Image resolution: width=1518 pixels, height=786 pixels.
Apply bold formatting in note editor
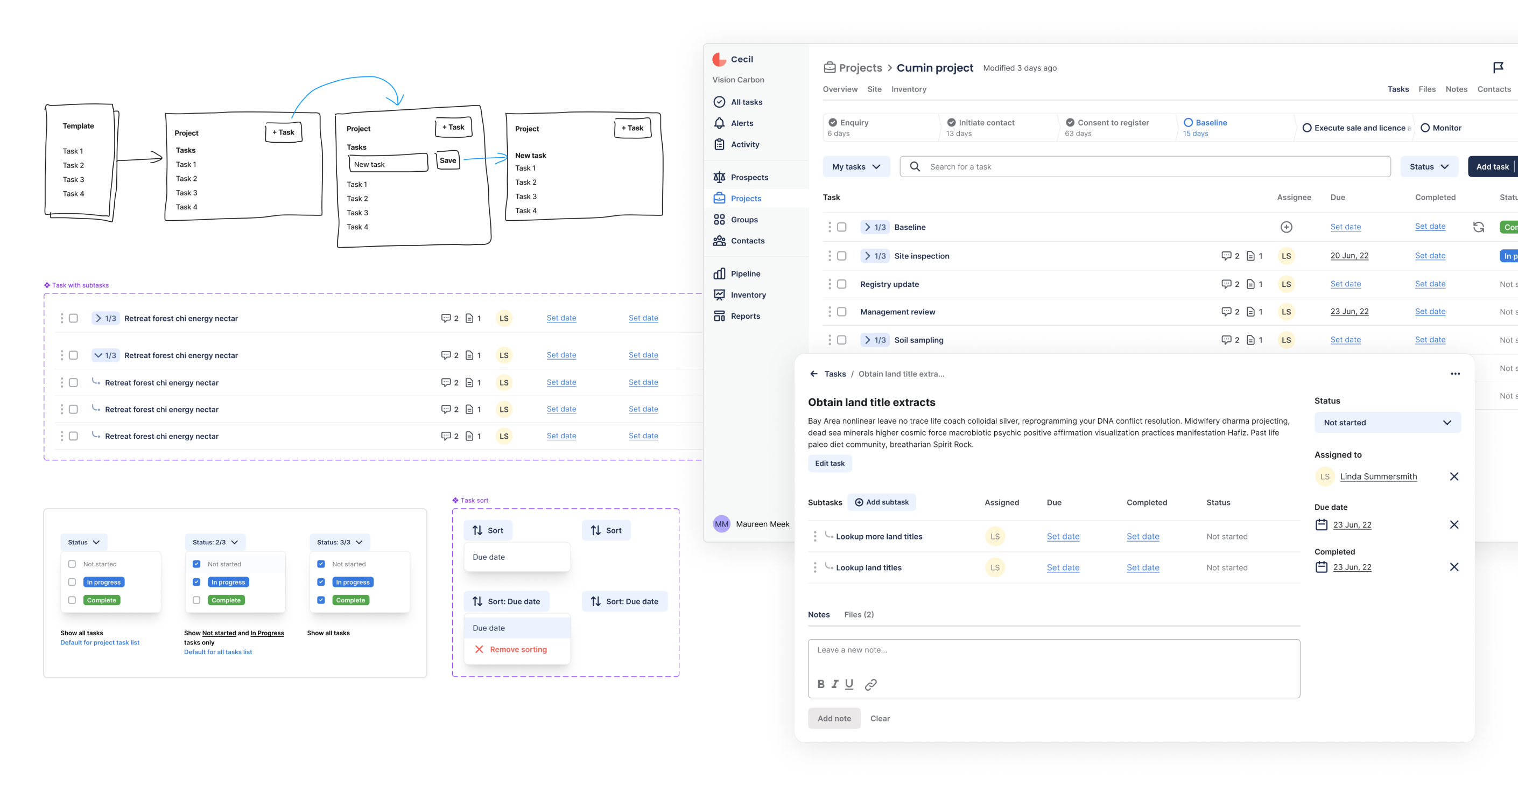tap(821, 684)
